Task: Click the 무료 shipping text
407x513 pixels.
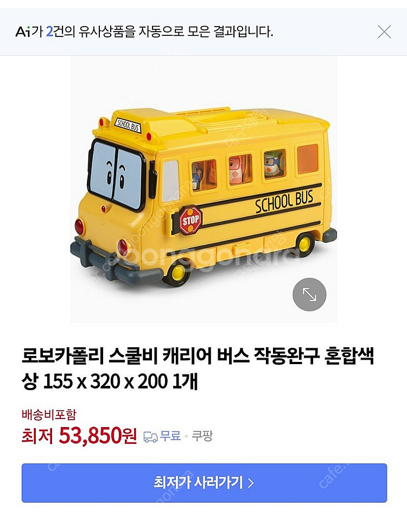Action: 170,436
